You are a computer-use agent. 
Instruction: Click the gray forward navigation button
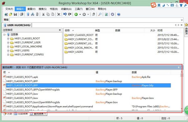click(84, 14)
